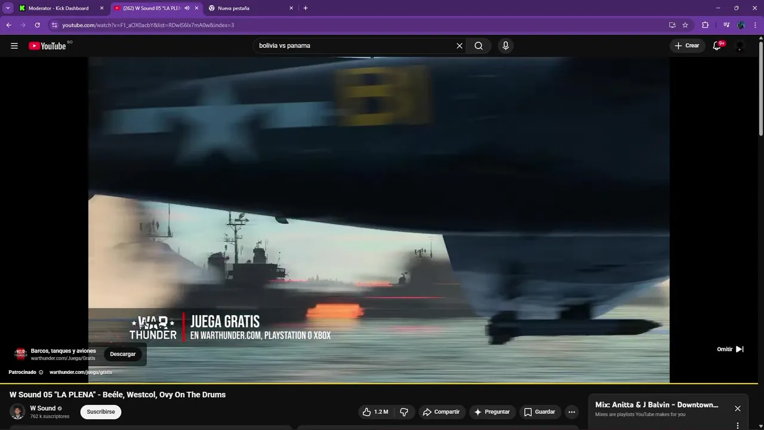Close the Mix playlist panel
Image resolution: width=764 pixels, height=430 pixels.
738,408
